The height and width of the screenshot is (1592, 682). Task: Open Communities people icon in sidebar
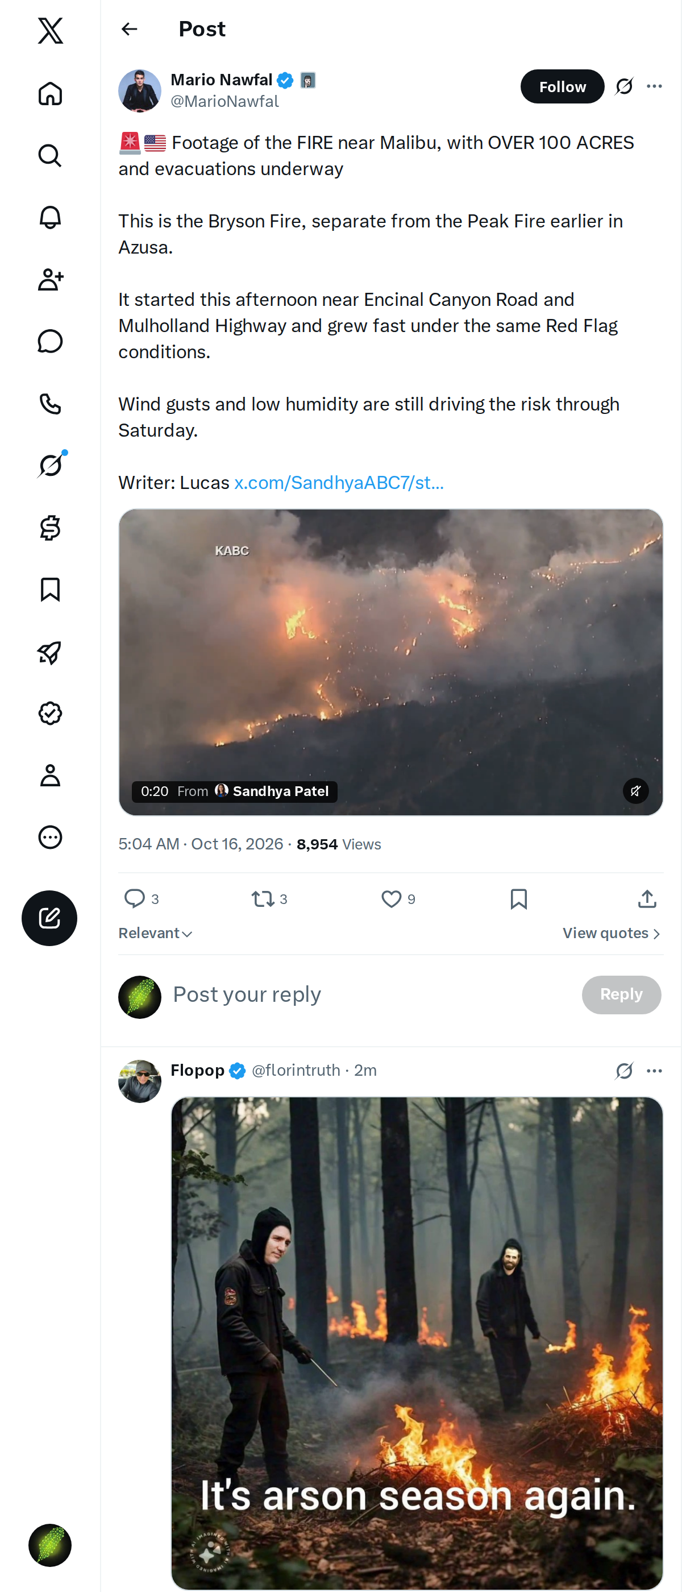pyautogui.click(x=50, y=279)
